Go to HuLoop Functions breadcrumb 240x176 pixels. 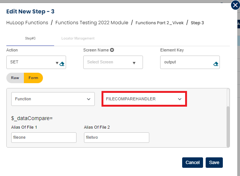point(27,23)
